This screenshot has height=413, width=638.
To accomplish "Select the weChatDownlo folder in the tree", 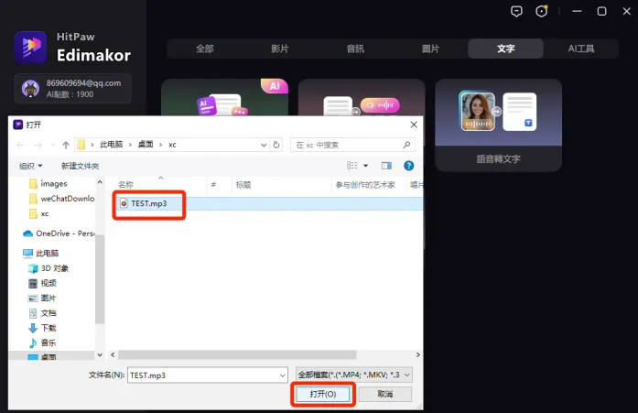I will click(x=61, y=199).
